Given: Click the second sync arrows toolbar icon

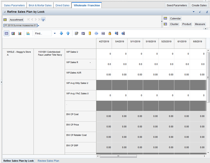Looking at the screenshot, I should pos(123,33).
